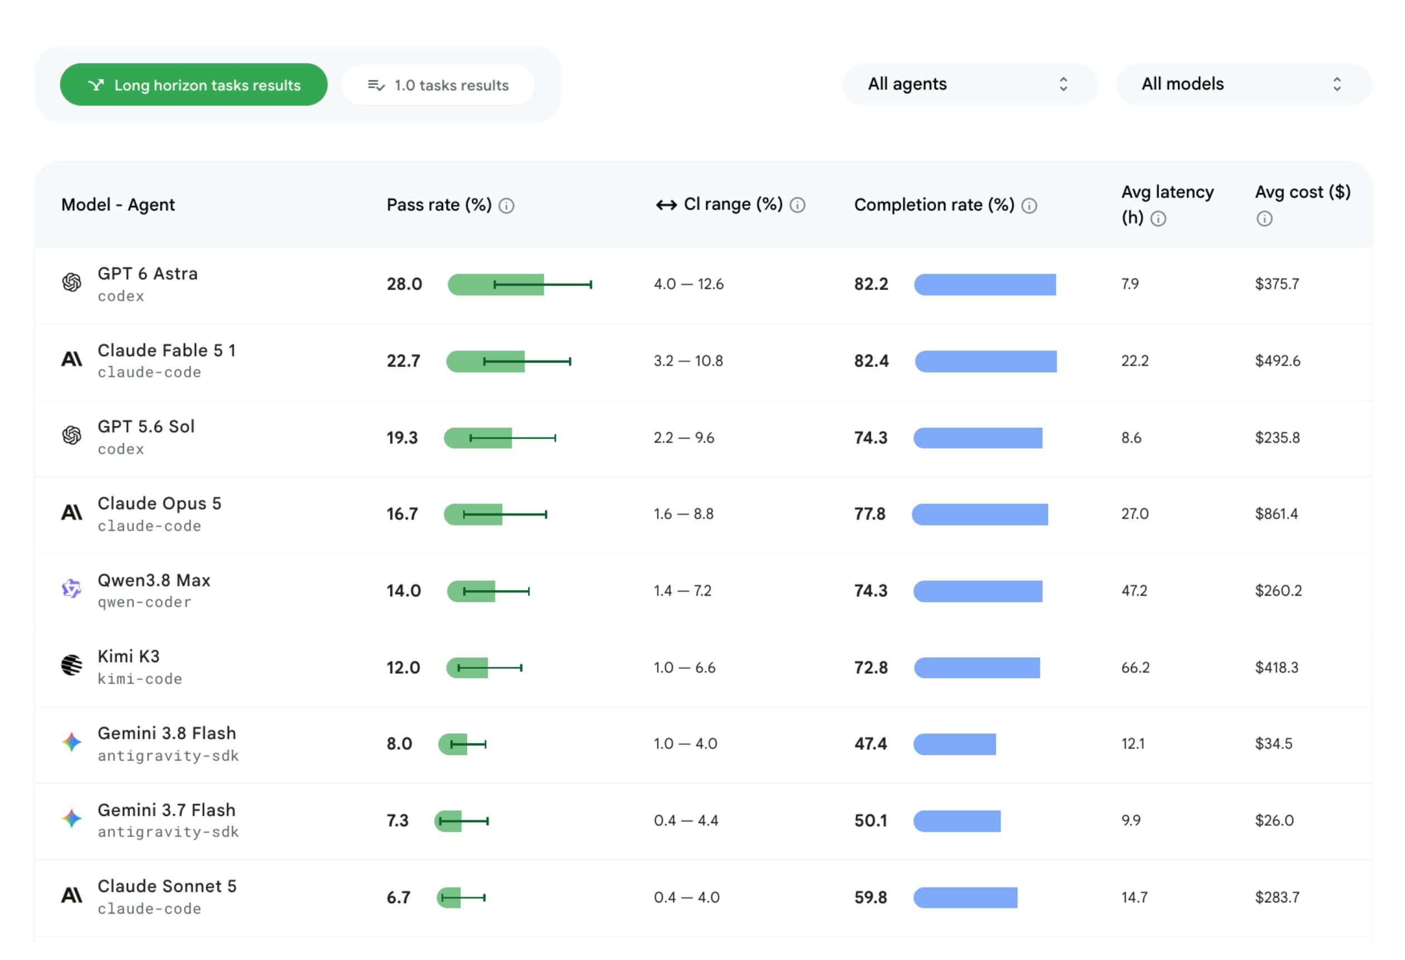Click the Kimi K3 model name

[x=129, y=657]
